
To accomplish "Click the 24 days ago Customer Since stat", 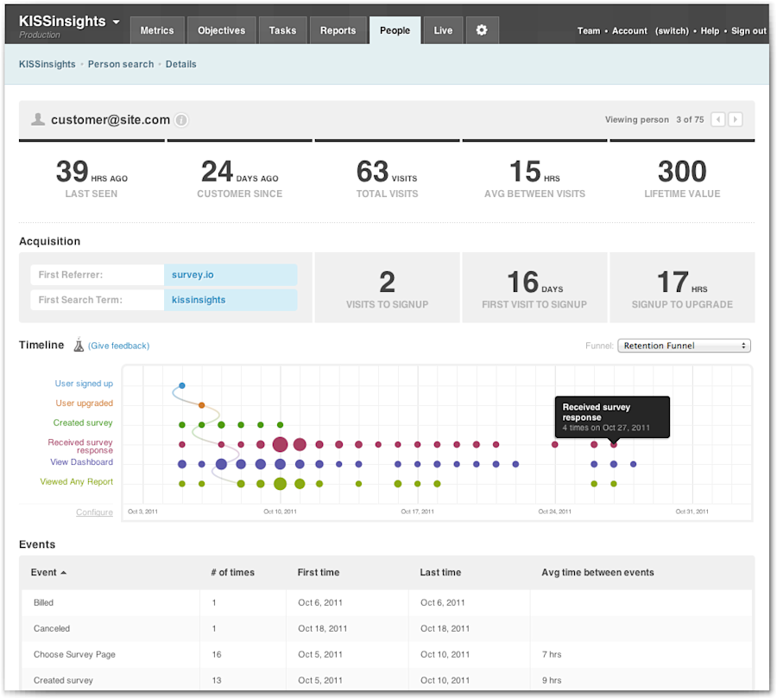I will point(240,179).
